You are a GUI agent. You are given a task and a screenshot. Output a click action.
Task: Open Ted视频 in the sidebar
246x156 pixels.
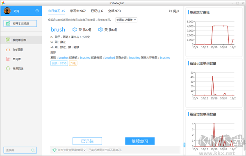coord(21,50)
